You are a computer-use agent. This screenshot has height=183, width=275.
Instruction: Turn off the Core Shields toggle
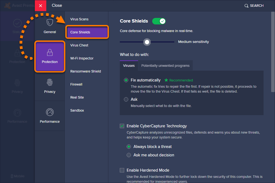click(159, 21)
